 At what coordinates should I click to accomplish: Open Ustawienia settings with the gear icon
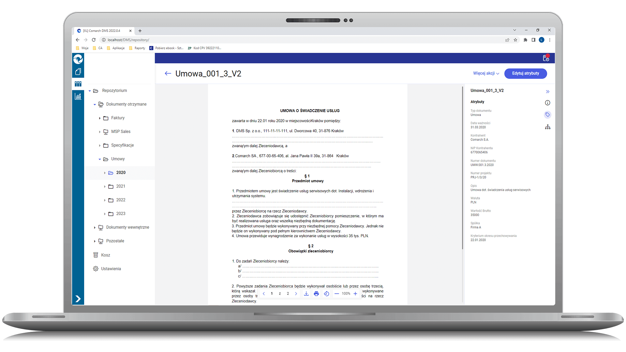(107, 269)
